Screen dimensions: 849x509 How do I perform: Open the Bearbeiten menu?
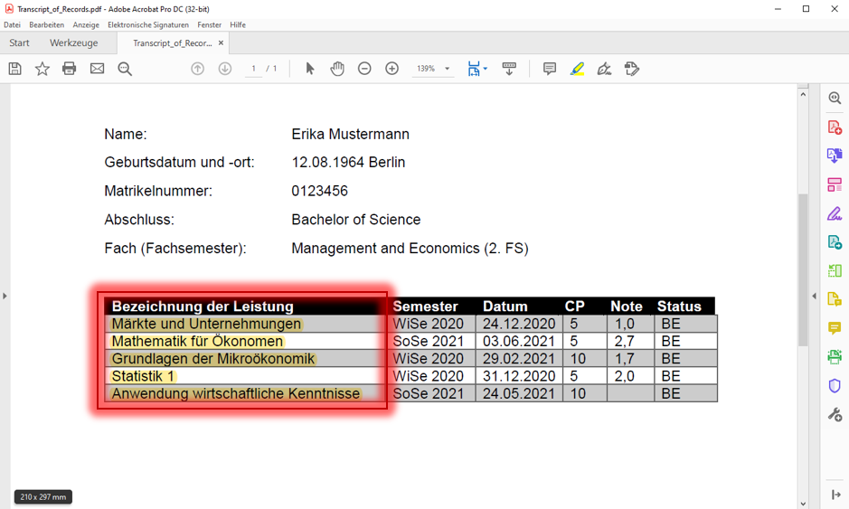pos(47,25)
